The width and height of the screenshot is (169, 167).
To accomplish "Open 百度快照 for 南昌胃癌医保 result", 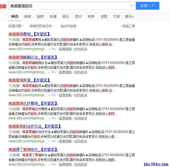I will pyautogui.click(x=65, y=95).
